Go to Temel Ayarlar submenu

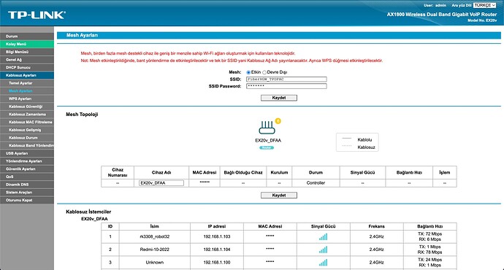click(27, 83)
